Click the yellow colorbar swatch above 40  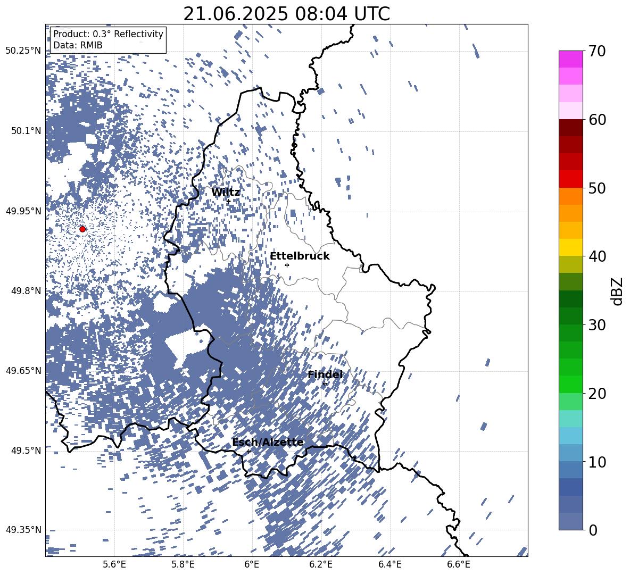[571, 248]
